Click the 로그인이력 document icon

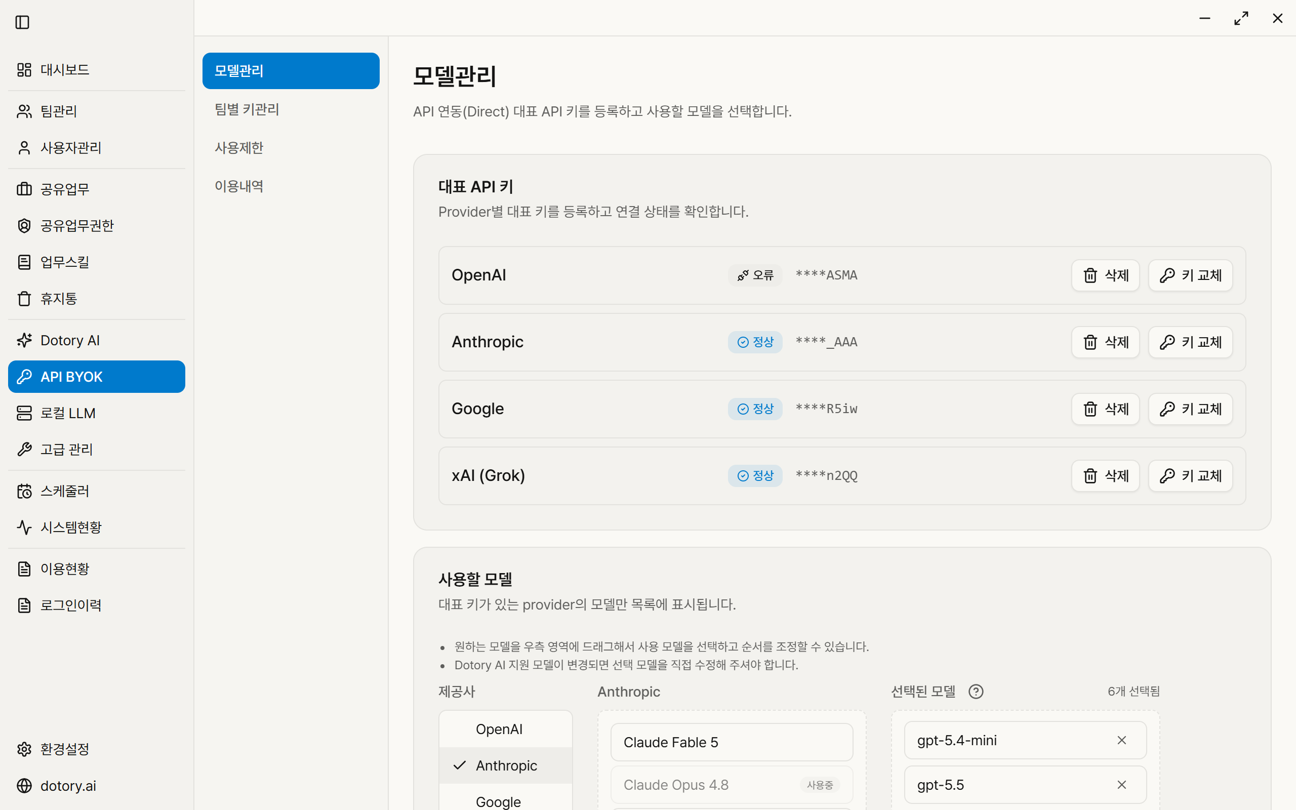click(24, 605)
